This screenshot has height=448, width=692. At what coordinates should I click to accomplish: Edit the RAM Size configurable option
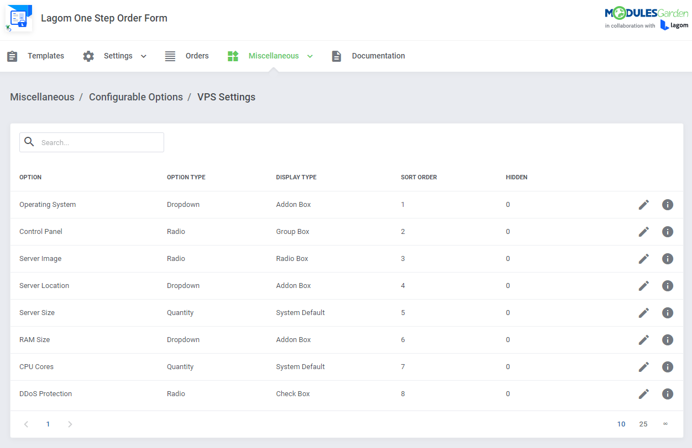pyautogui.click(x=643, y=339)
